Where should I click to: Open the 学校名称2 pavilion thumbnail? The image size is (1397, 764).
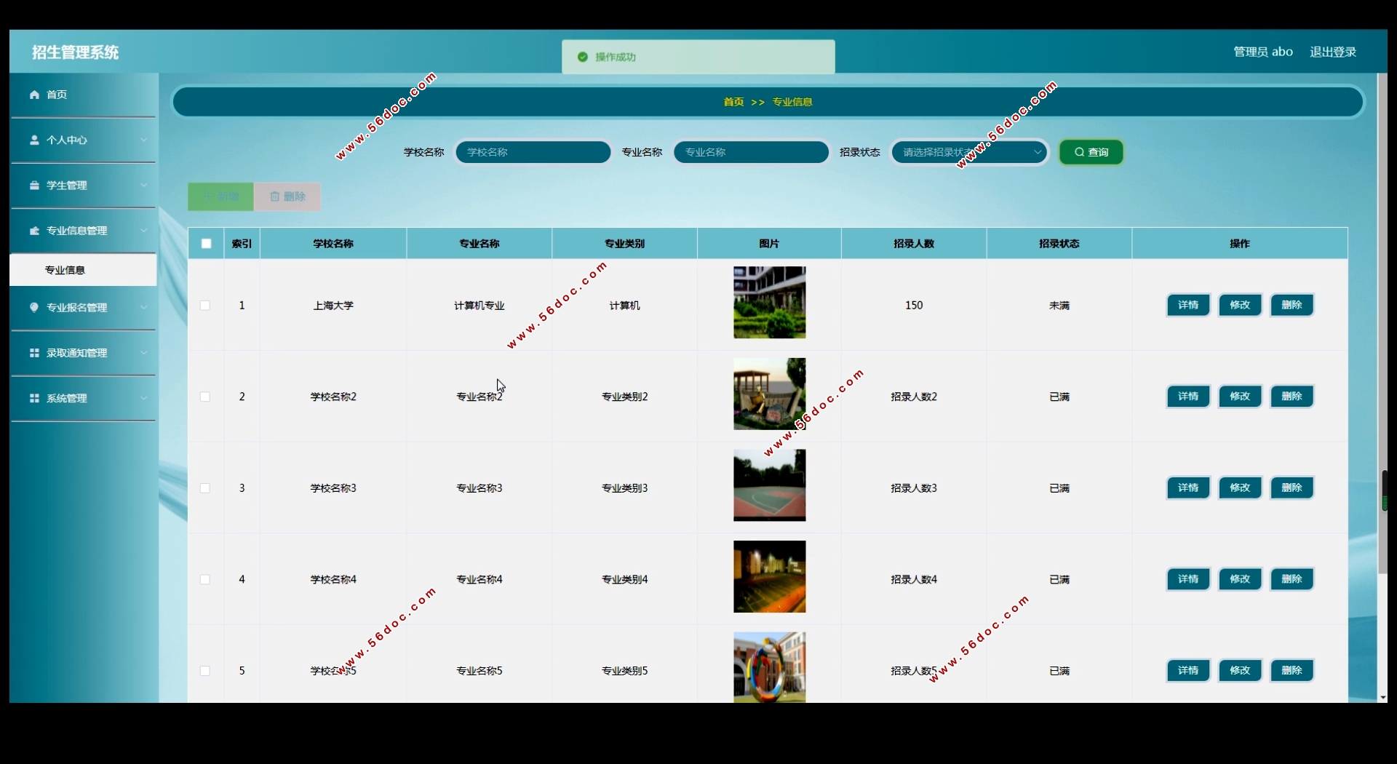[770, 394]
